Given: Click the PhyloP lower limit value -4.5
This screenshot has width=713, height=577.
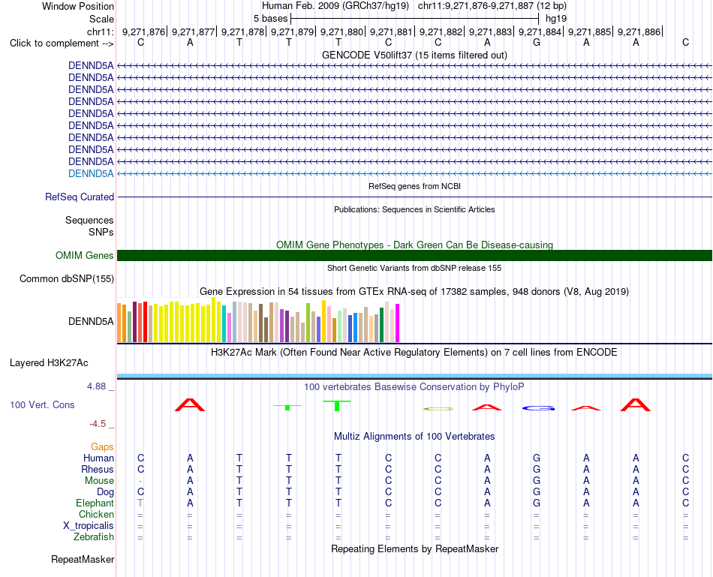Looking at the screenshot, I should (98, 424).
